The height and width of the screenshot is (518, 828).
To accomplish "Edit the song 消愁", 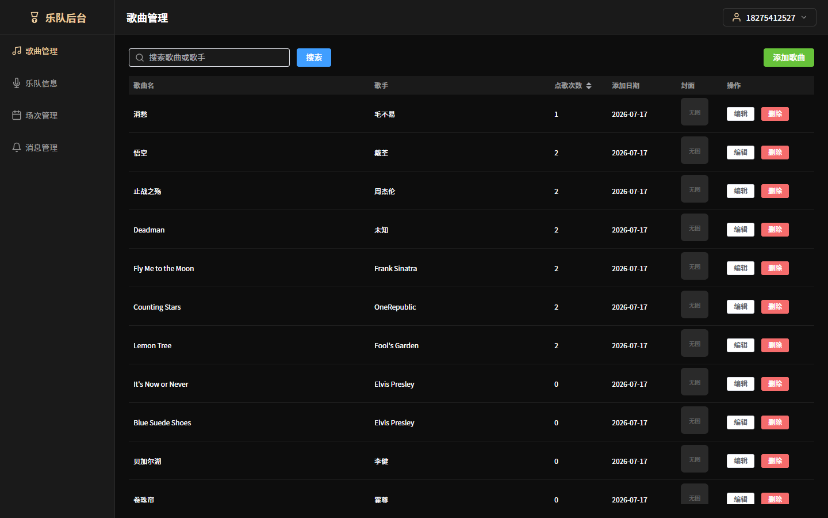I will [x=741, y=114].
